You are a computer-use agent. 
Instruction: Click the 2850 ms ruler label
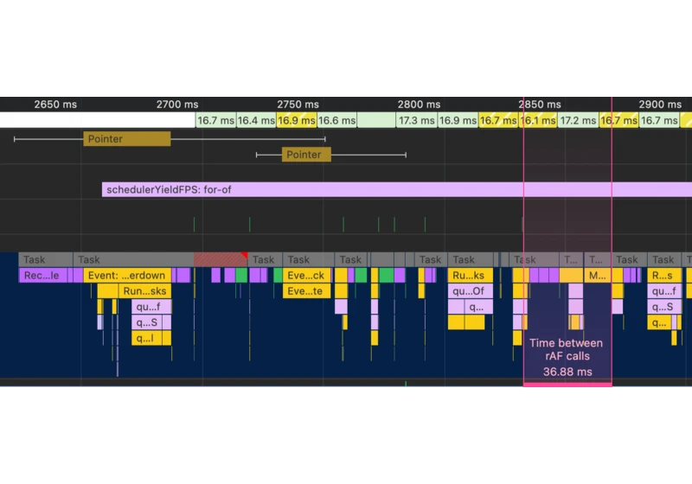coord(540,105)
